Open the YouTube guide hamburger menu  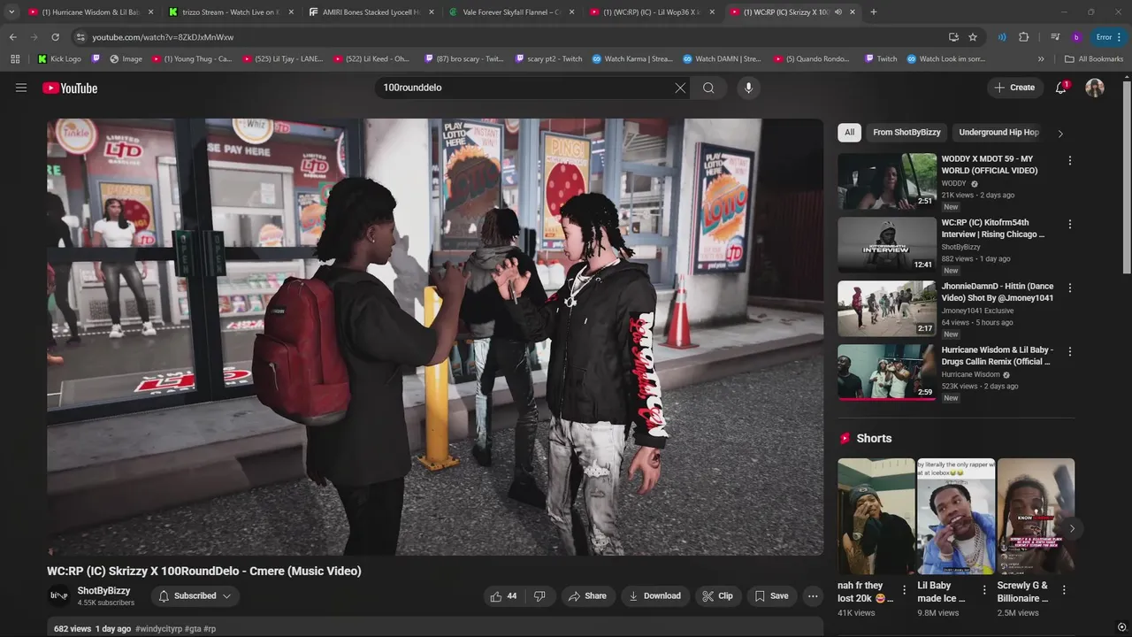click(x=21, y=88)
